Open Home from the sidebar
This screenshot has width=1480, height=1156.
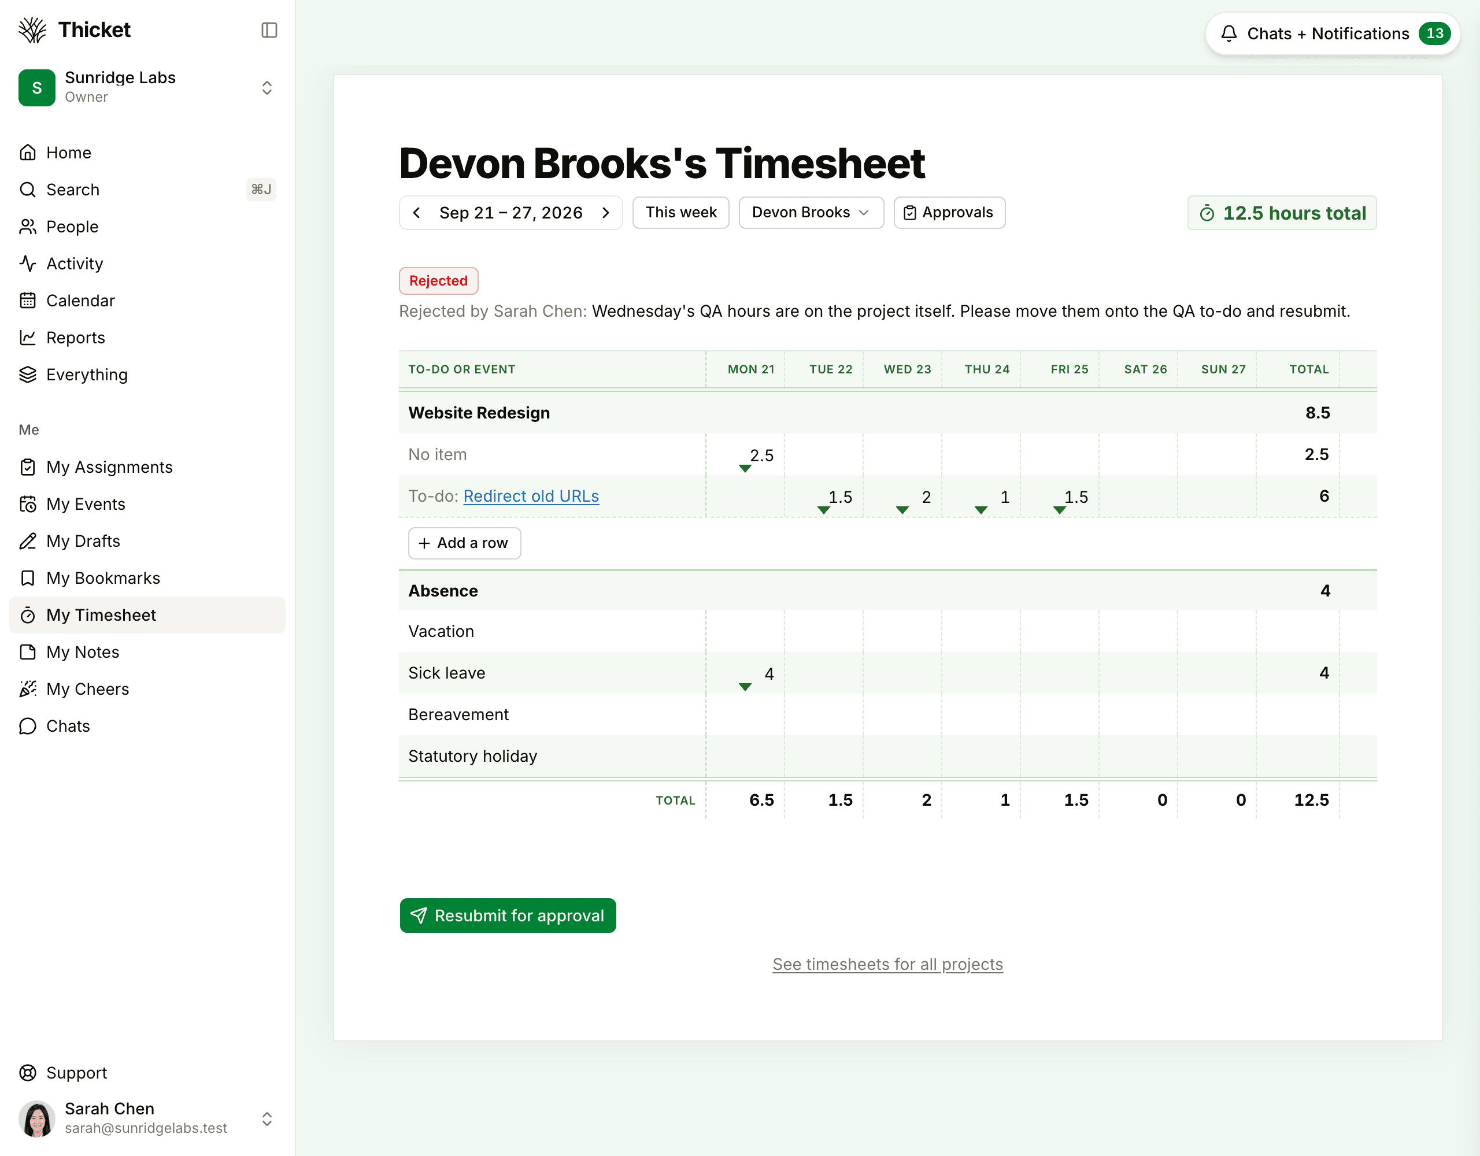(x=147, y=153)
